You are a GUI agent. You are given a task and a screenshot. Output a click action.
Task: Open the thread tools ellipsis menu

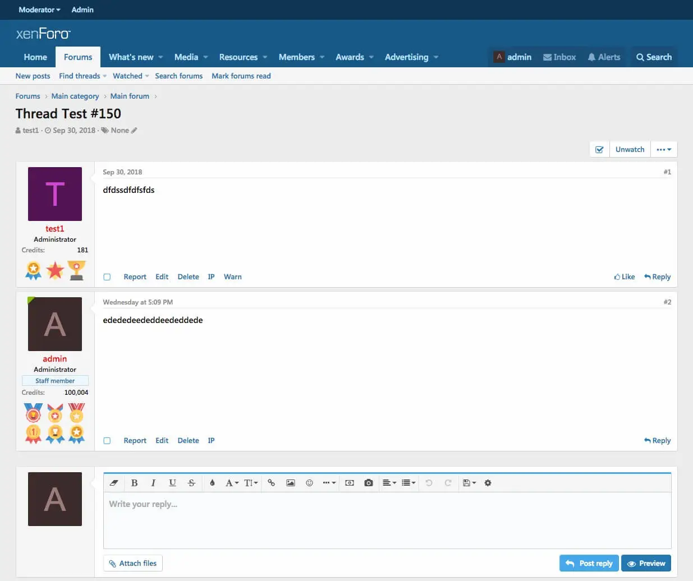664,150
